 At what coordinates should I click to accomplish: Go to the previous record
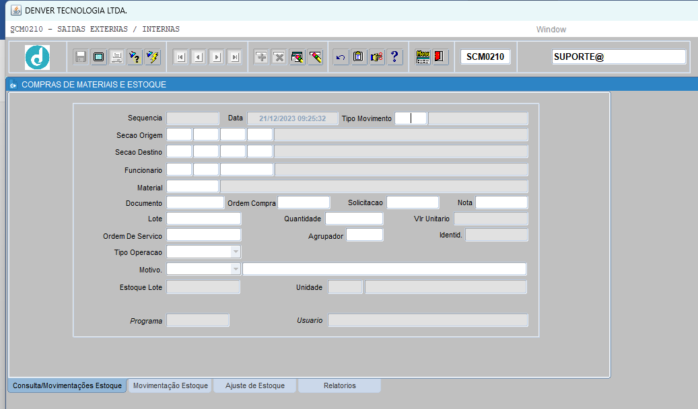pyautogui.click(x=199, y=57)
